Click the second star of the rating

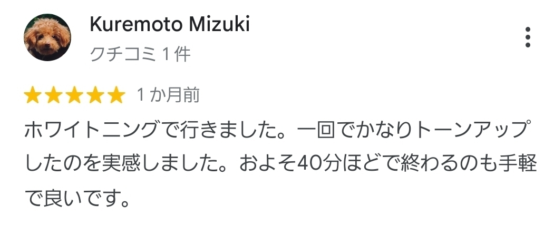tap(53, 95)
